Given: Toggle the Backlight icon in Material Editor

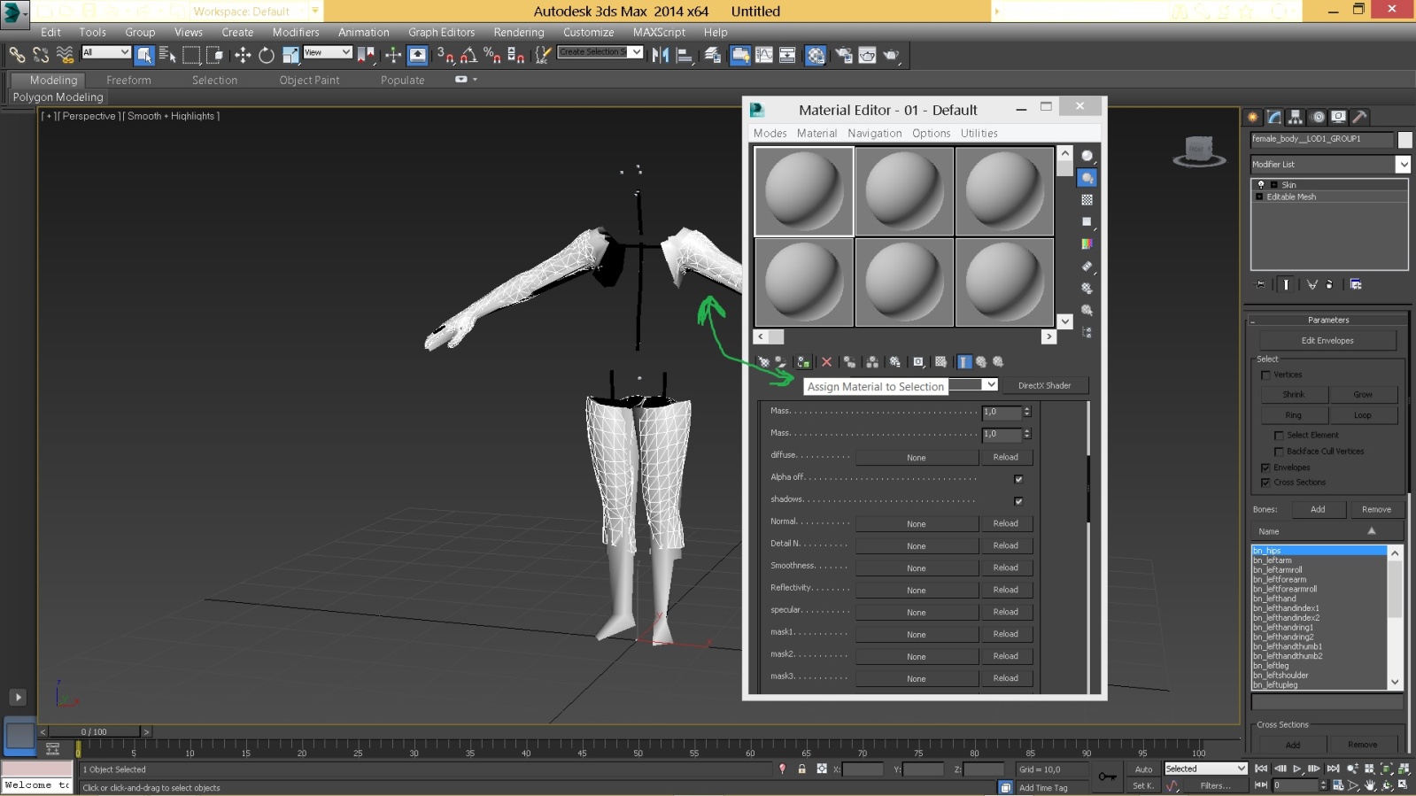Looking at the screenshot, I should click(1087, 178).
